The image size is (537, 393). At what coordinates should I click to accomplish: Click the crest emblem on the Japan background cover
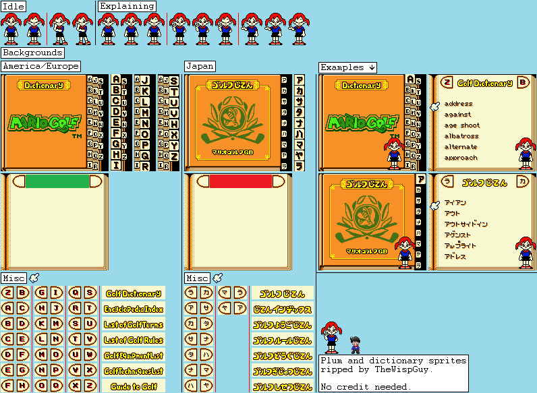(x=233, y=120)
